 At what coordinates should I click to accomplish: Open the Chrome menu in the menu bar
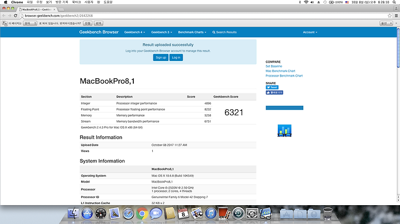coord(17,2)
